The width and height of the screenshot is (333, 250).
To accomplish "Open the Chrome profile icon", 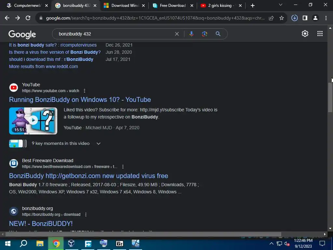I will 315,18.
